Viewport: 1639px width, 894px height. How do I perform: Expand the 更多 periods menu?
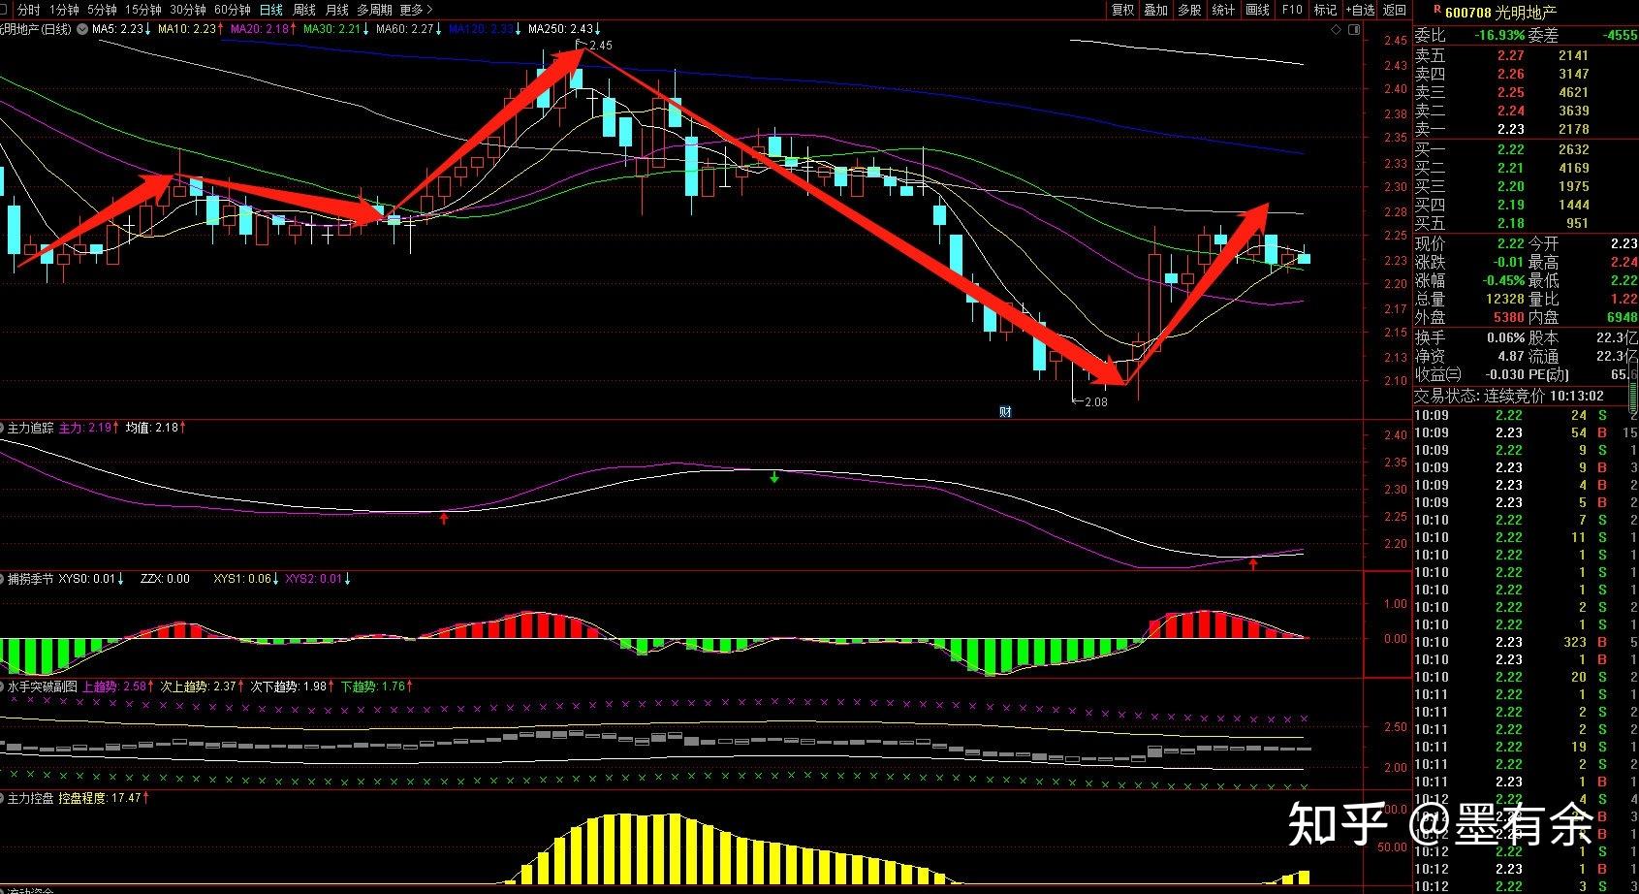point(416,10)
